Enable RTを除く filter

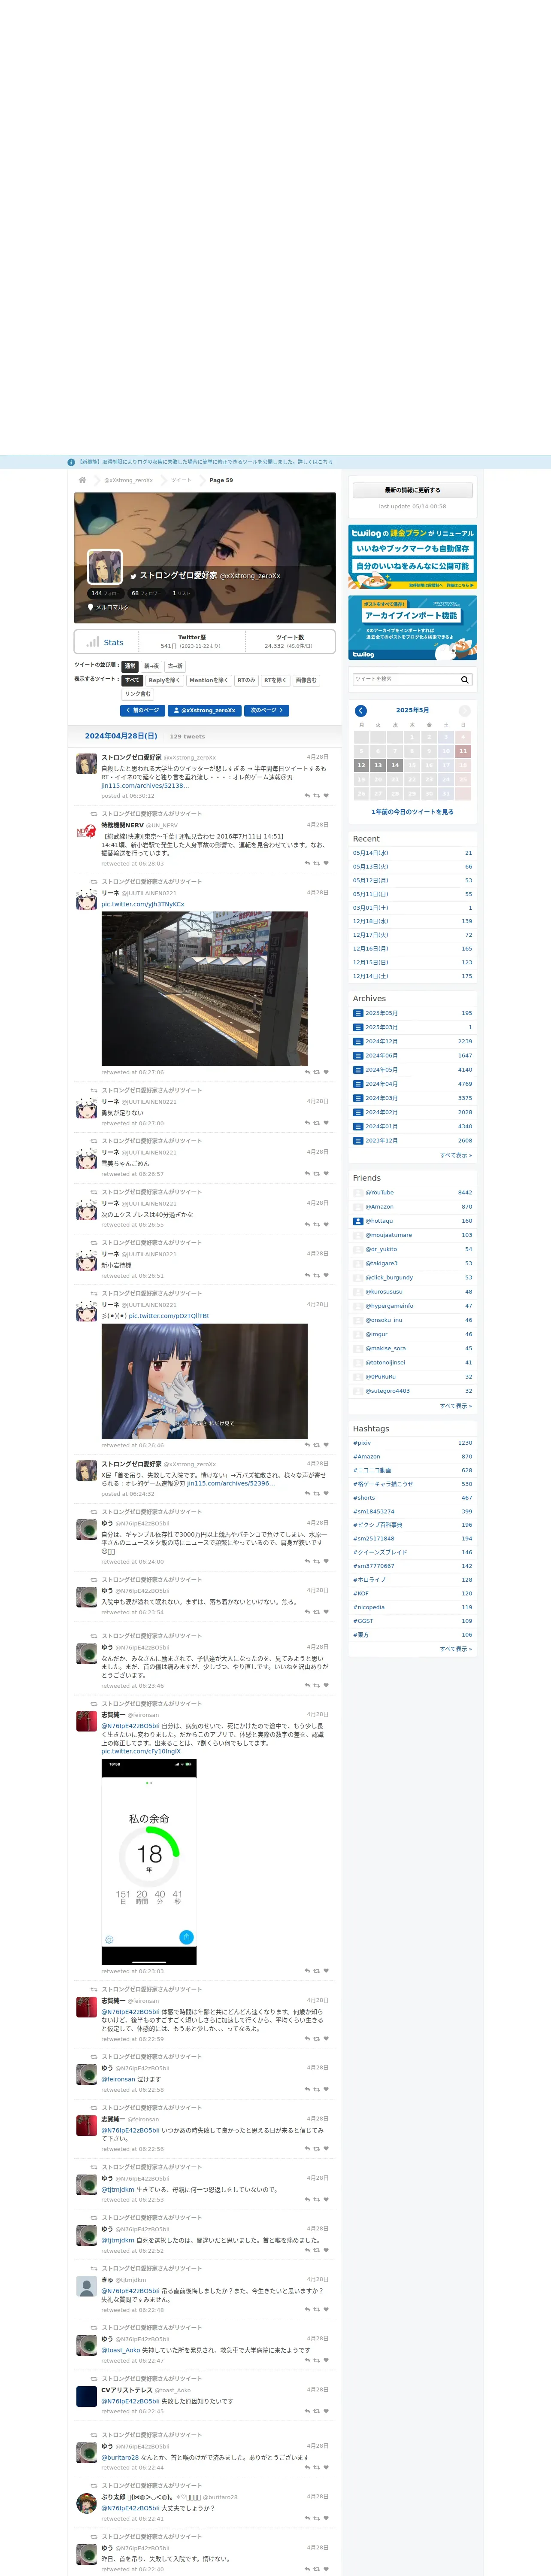[275, 680]
